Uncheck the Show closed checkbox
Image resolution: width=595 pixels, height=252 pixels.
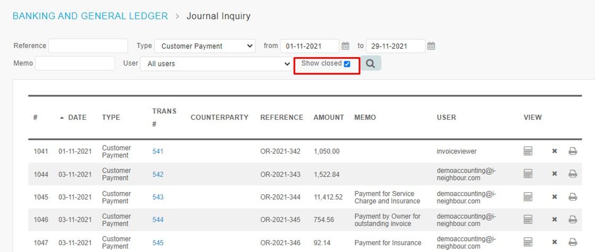(x=347, y=64)
